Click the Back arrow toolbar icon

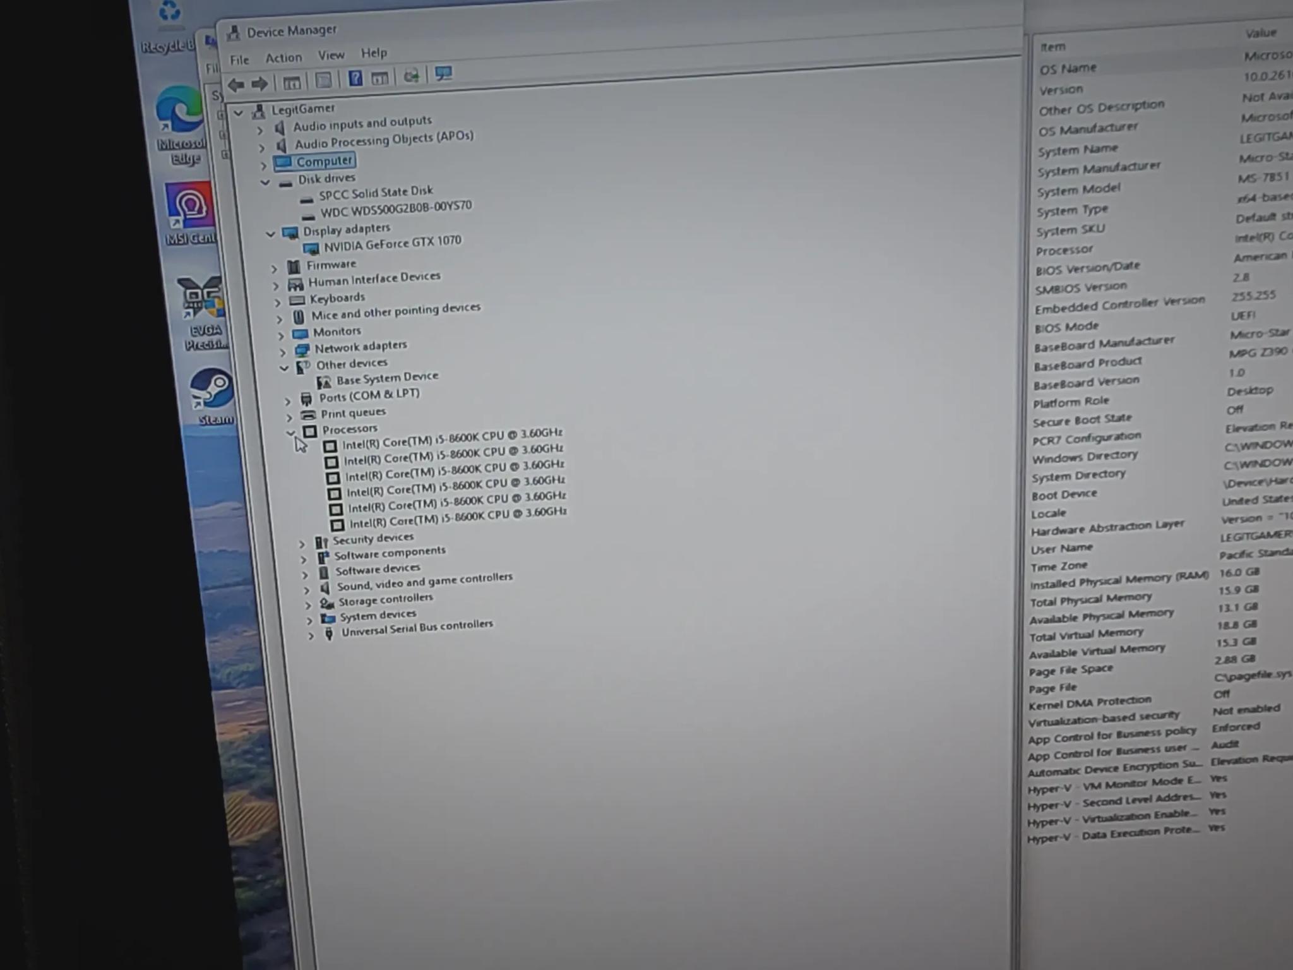[236, 85]
